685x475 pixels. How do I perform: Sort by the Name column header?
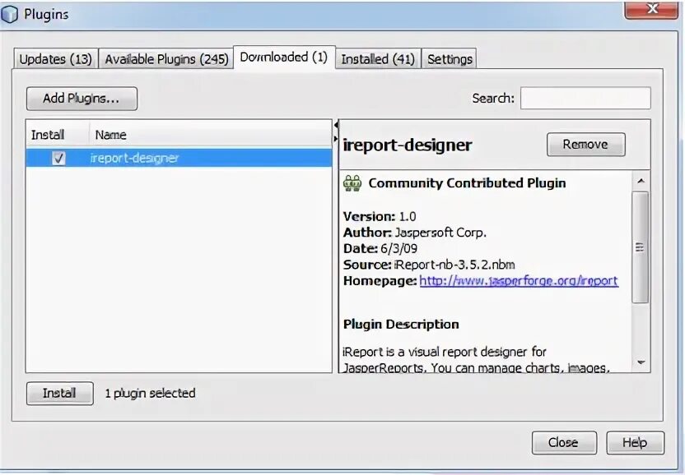(x=211, y=135)
